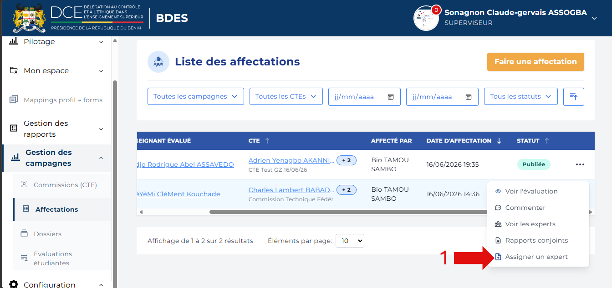612x288 pixels.
Task: Click the Faire une affectation button
Action: click(x=535, y=62)
